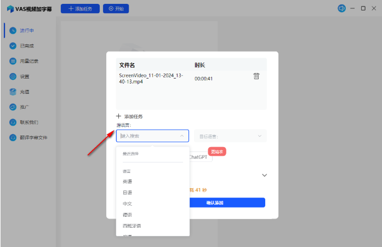Screen dimensions: 382x247
Task: Switch to 用量记录 sidebar tab
Action: pyautogui.click(x=29, y=61)
